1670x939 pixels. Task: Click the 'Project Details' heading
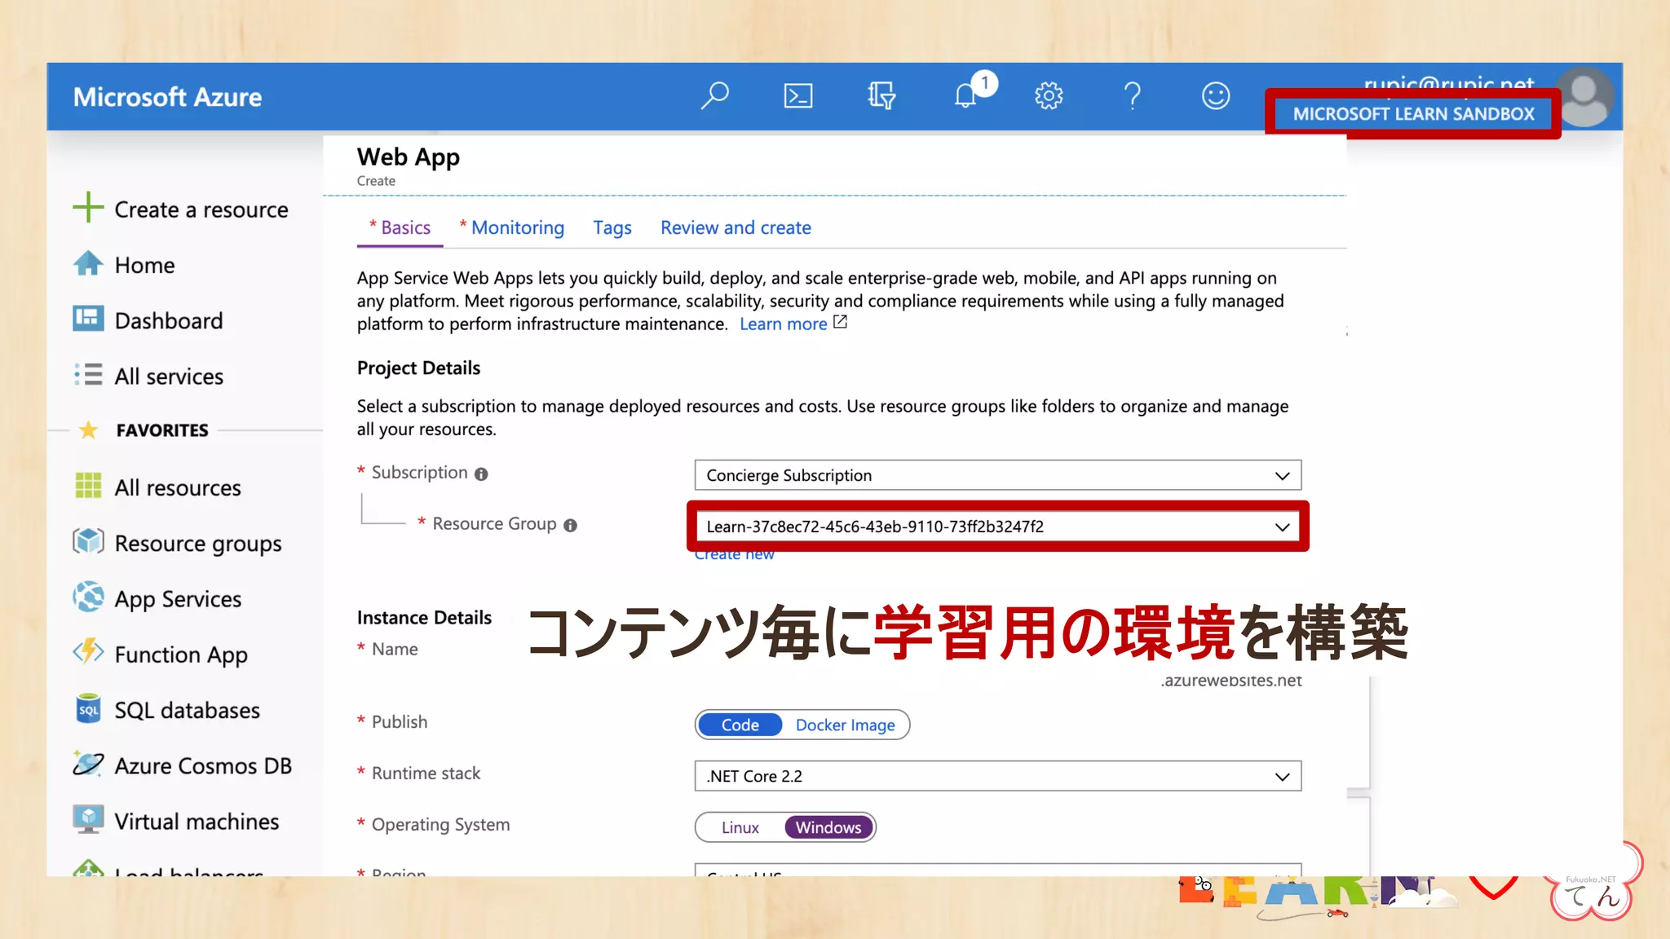tap(418, 368)
